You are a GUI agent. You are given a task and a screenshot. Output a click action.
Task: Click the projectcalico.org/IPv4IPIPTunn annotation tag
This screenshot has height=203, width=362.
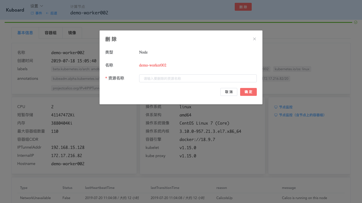75,88
